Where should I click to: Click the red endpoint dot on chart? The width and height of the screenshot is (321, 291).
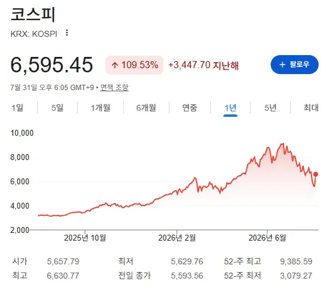point(316,174)
